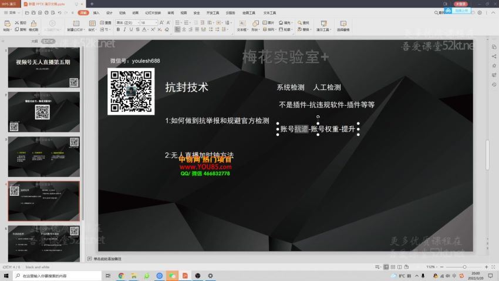Click the Save icon in quick toolbar
The height and width of the screenshot is (281, 499).
coord(33,13)
